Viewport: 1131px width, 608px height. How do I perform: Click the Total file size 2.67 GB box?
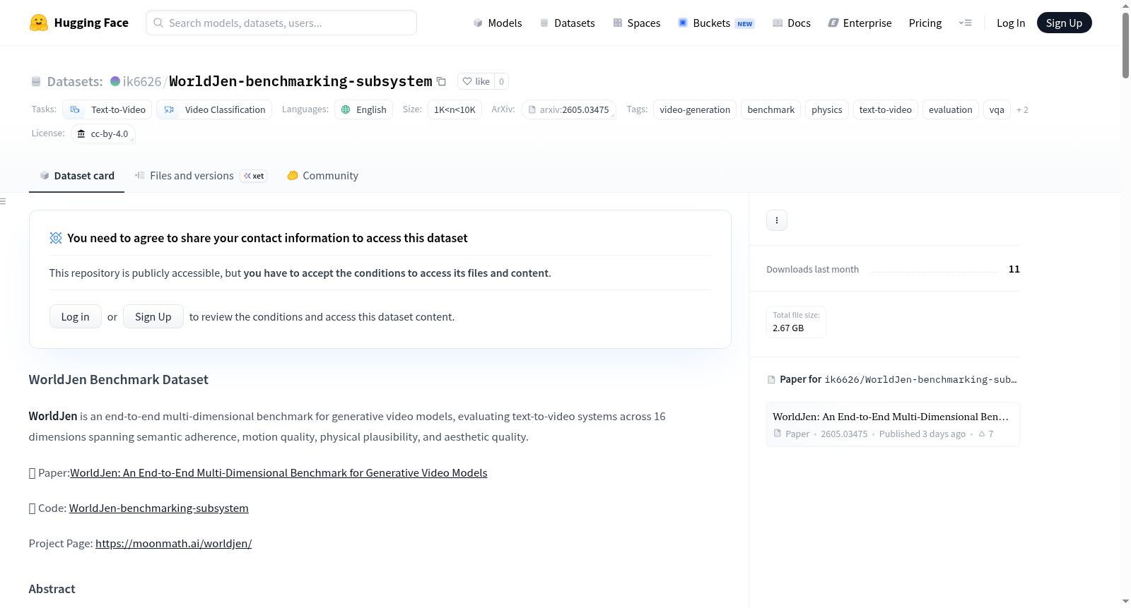797,322
